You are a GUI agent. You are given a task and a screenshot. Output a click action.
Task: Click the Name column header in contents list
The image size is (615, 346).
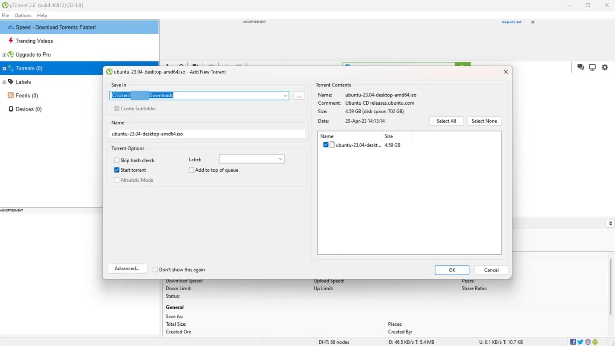coord(350,136)
